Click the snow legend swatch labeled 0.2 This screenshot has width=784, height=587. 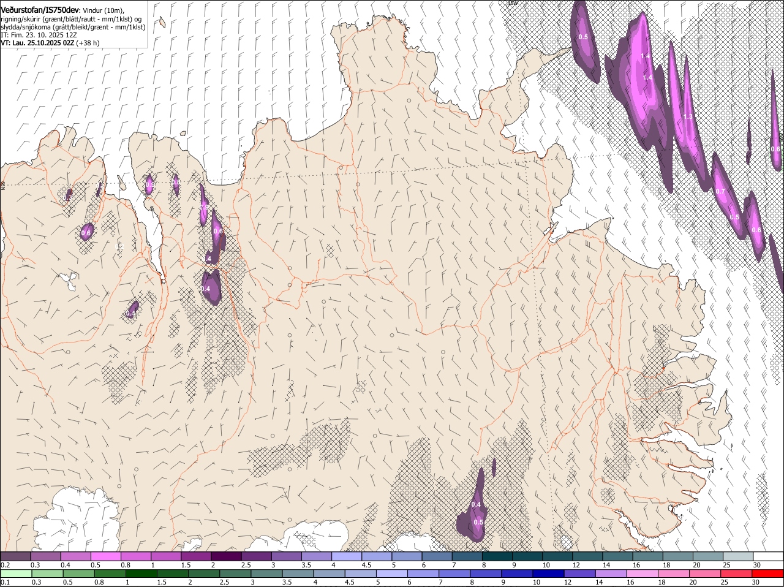click(15, 556)
